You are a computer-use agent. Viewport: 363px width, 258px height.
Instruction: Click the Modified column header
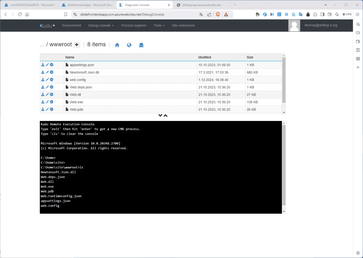205,57
